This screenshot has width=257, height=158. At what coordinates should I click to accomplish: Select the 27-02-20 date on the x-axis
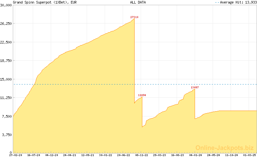pos(16,155)
